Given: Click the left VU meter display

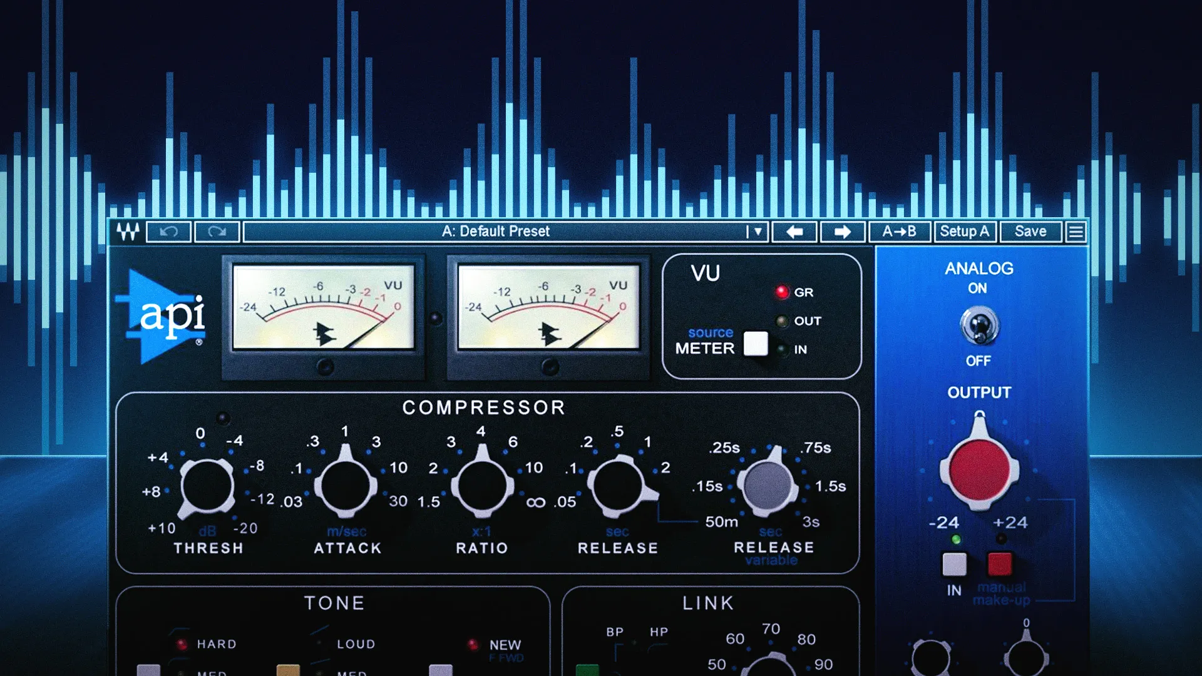Looking at the screenshot, I should click(x=324, y=307).
